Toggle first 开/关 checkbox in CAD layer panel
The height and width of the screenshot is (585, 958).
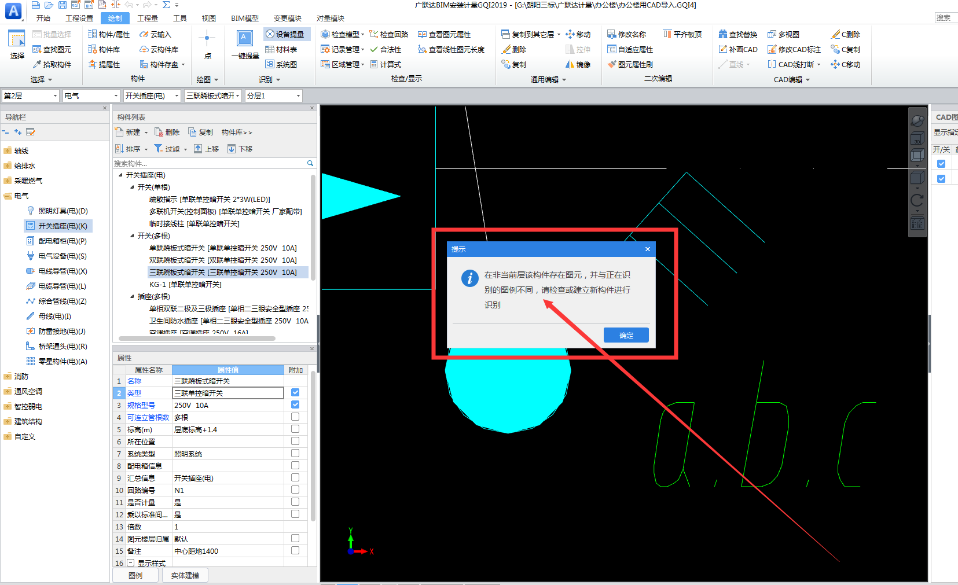click(941, 164)
